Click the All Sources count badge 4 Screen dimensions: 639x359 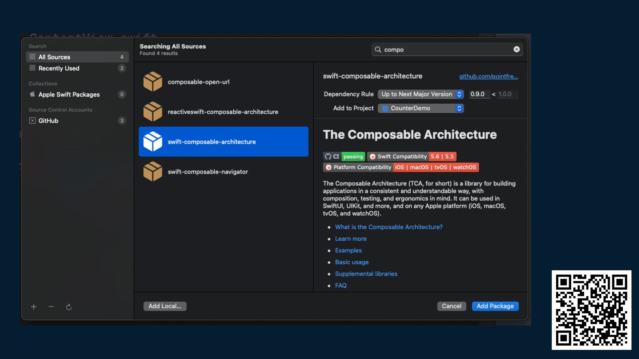[x=122, y=57]
